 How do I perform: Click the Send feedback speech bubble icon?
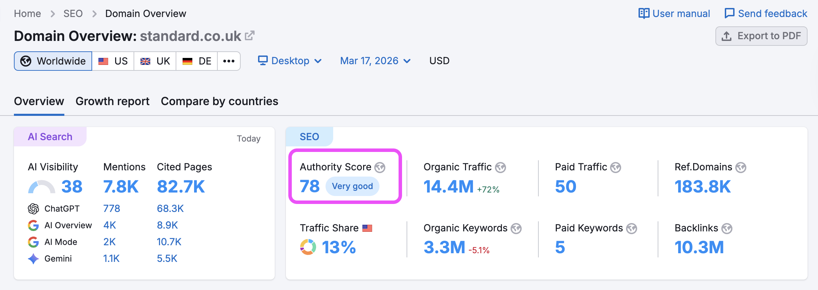coord(729,14)
